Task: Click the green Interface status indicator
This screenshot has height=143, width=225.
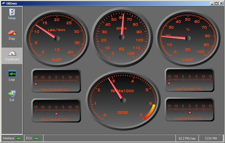Action: pyautogui.click(x=19, y=138)
